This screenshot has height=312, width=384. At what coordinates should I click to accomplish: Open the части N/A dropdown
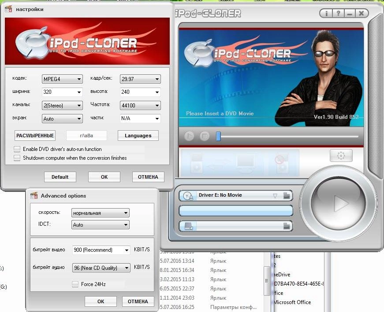click(140, 118)
